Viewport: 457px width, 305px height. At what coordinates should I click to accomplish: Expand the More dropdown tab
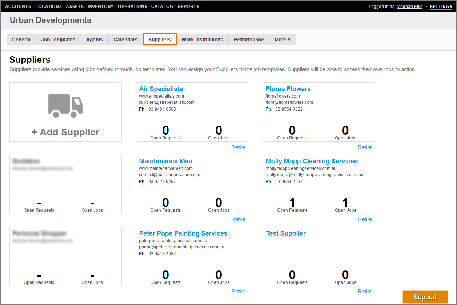[282, 40]
